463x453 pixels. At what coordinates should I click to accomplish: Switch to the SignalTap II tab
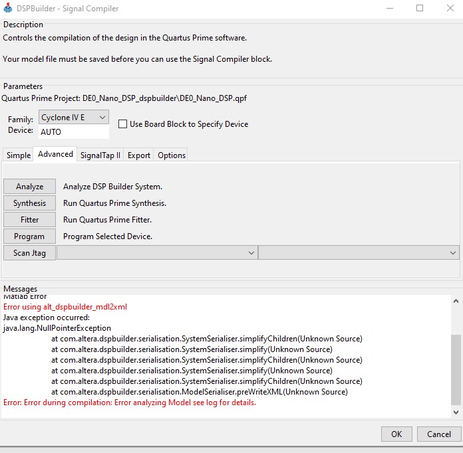(x=100, y=155)
